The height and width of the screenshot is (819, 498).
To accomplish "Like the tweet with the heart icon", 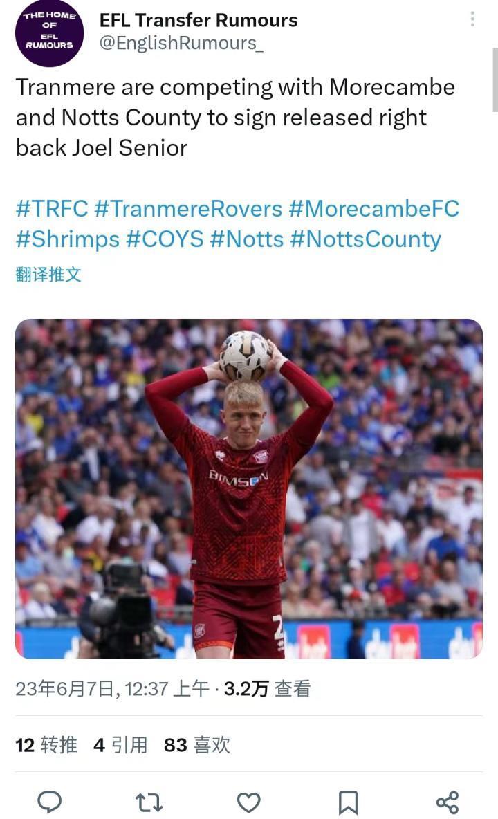I will tap(248, 802).
